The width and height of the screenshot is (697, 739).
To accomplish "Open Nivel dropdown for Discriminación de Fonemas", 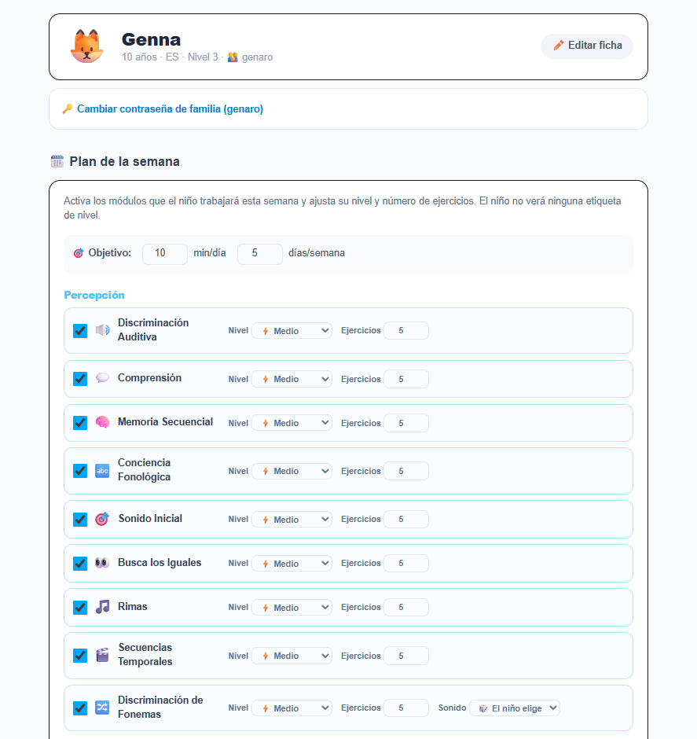I will click(x=292, y=708).
